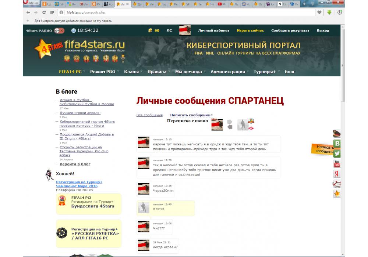Click the Spartak badge under павил avatar
This screenshot has height=257, width=368.
point(251,128)
